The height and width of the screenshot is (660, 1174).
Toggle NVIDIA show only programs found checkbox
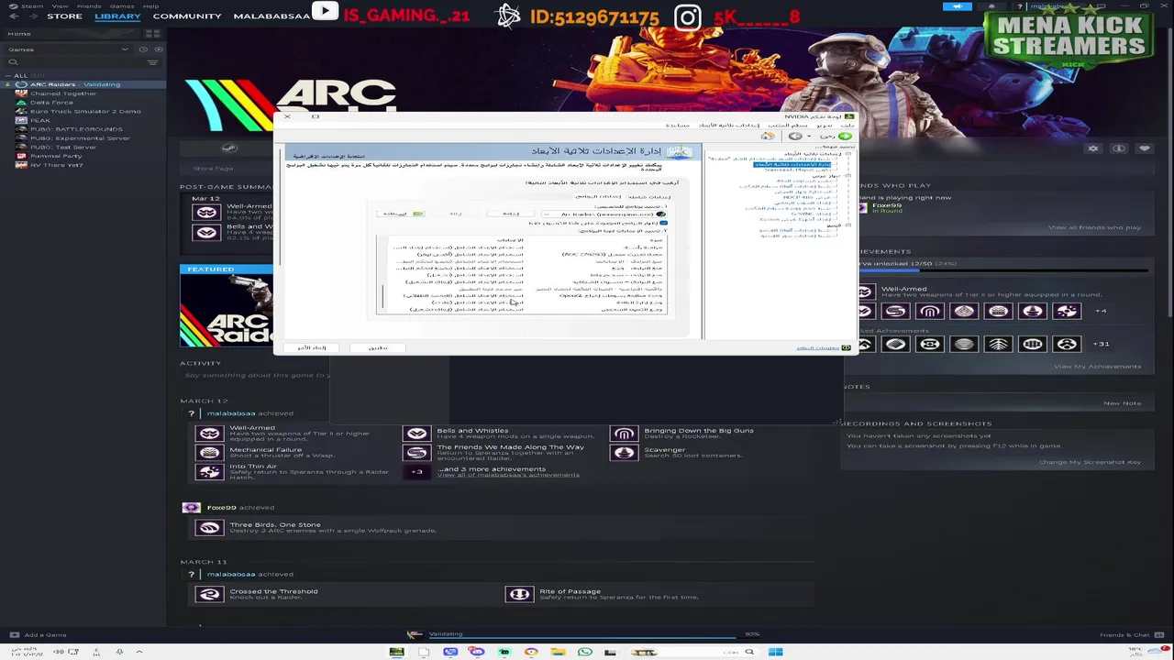[x=663, y=222]
